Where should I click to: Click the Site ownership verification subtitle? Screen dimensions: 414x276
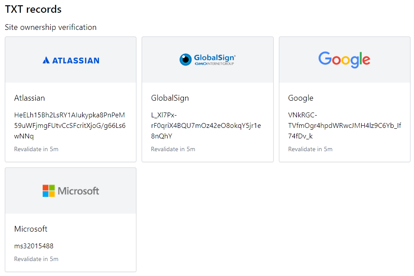pyautogui.click(x=51, y=27)
